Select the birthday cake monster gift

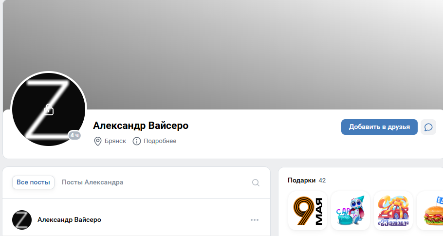coord(351,211)
